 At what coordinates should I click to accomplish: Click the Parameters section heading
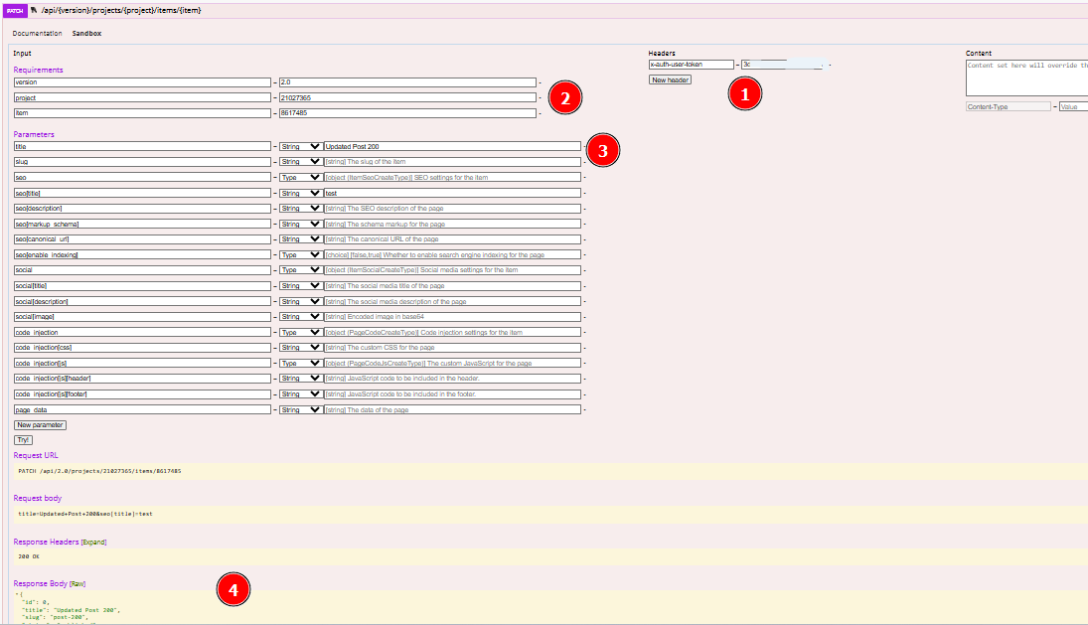(x=34, y=134)
